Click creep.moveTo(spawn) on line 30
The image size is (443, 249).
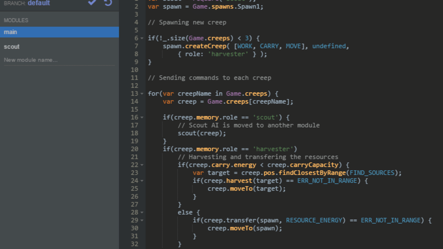(x=245, y=228)
